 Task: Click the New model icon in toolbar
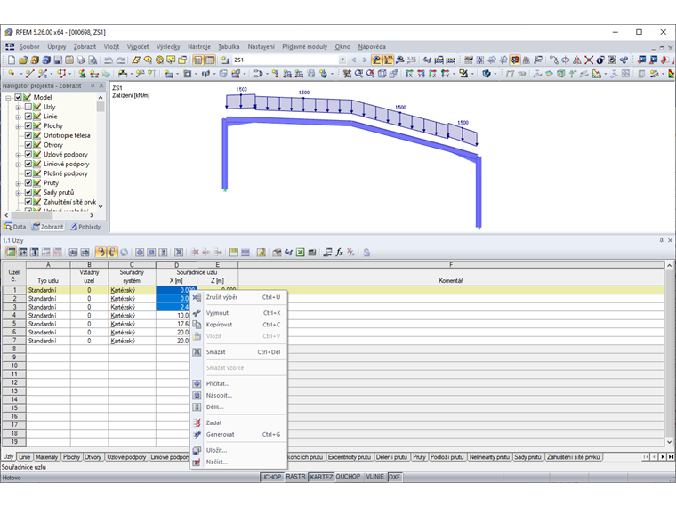coord(12,60)
